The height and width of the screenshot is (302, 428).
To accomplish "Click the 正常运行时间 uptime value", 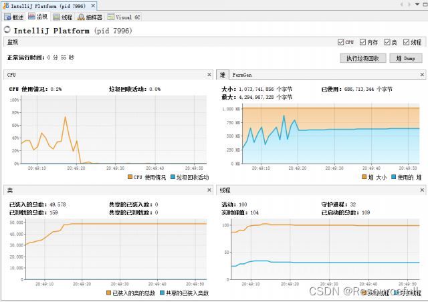I will pos(61,57).
